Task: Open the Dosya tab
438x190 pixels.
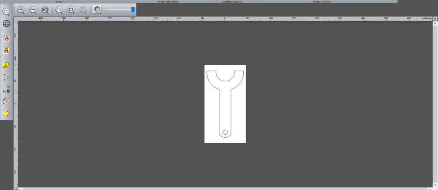Action: coord(59,2)
